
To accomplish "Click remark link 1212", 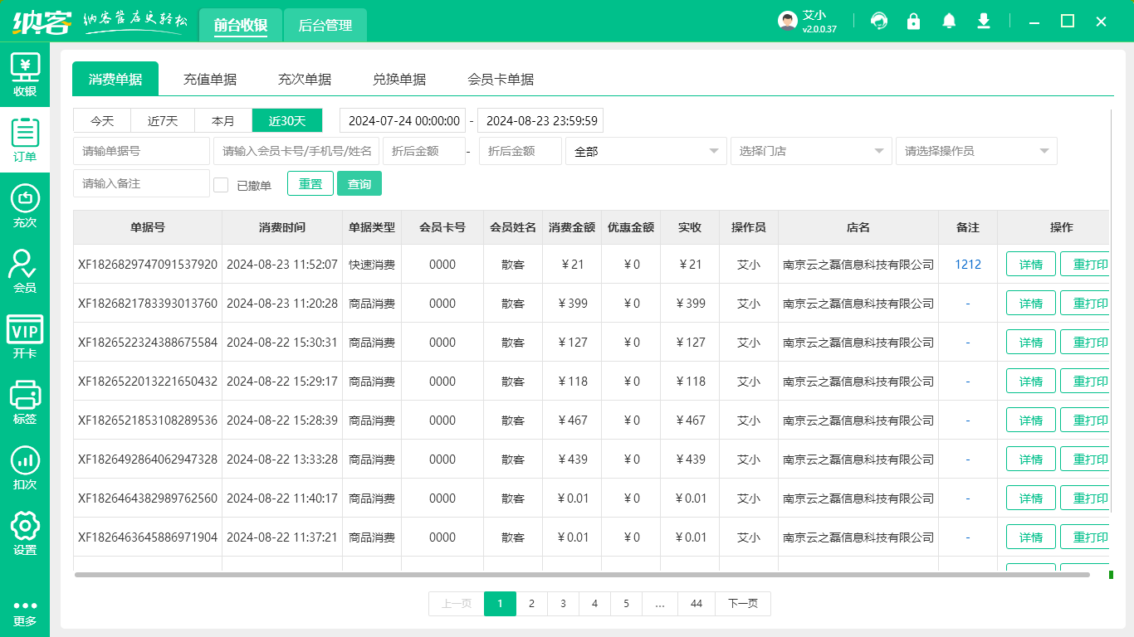I will (968, 264).
